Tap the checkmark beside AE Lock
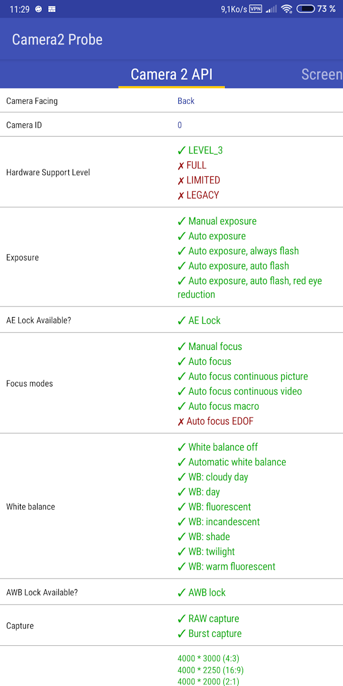Image resolution: width=343 pixels, height=686 pixels. (182, 321)
